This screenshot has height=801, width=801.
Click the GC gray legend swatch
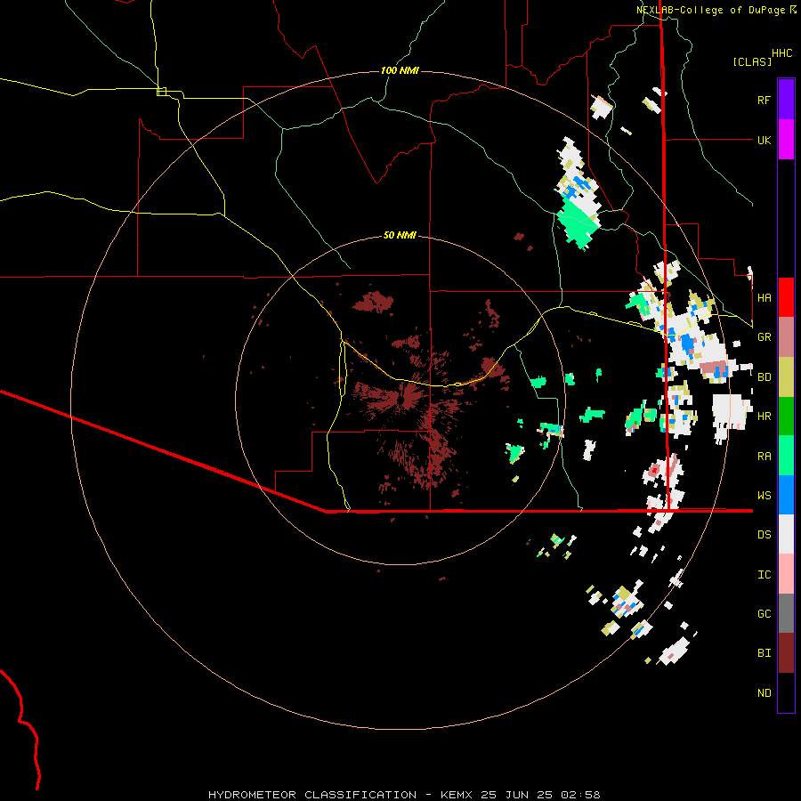pyautogui.click(x=786, y=613)
